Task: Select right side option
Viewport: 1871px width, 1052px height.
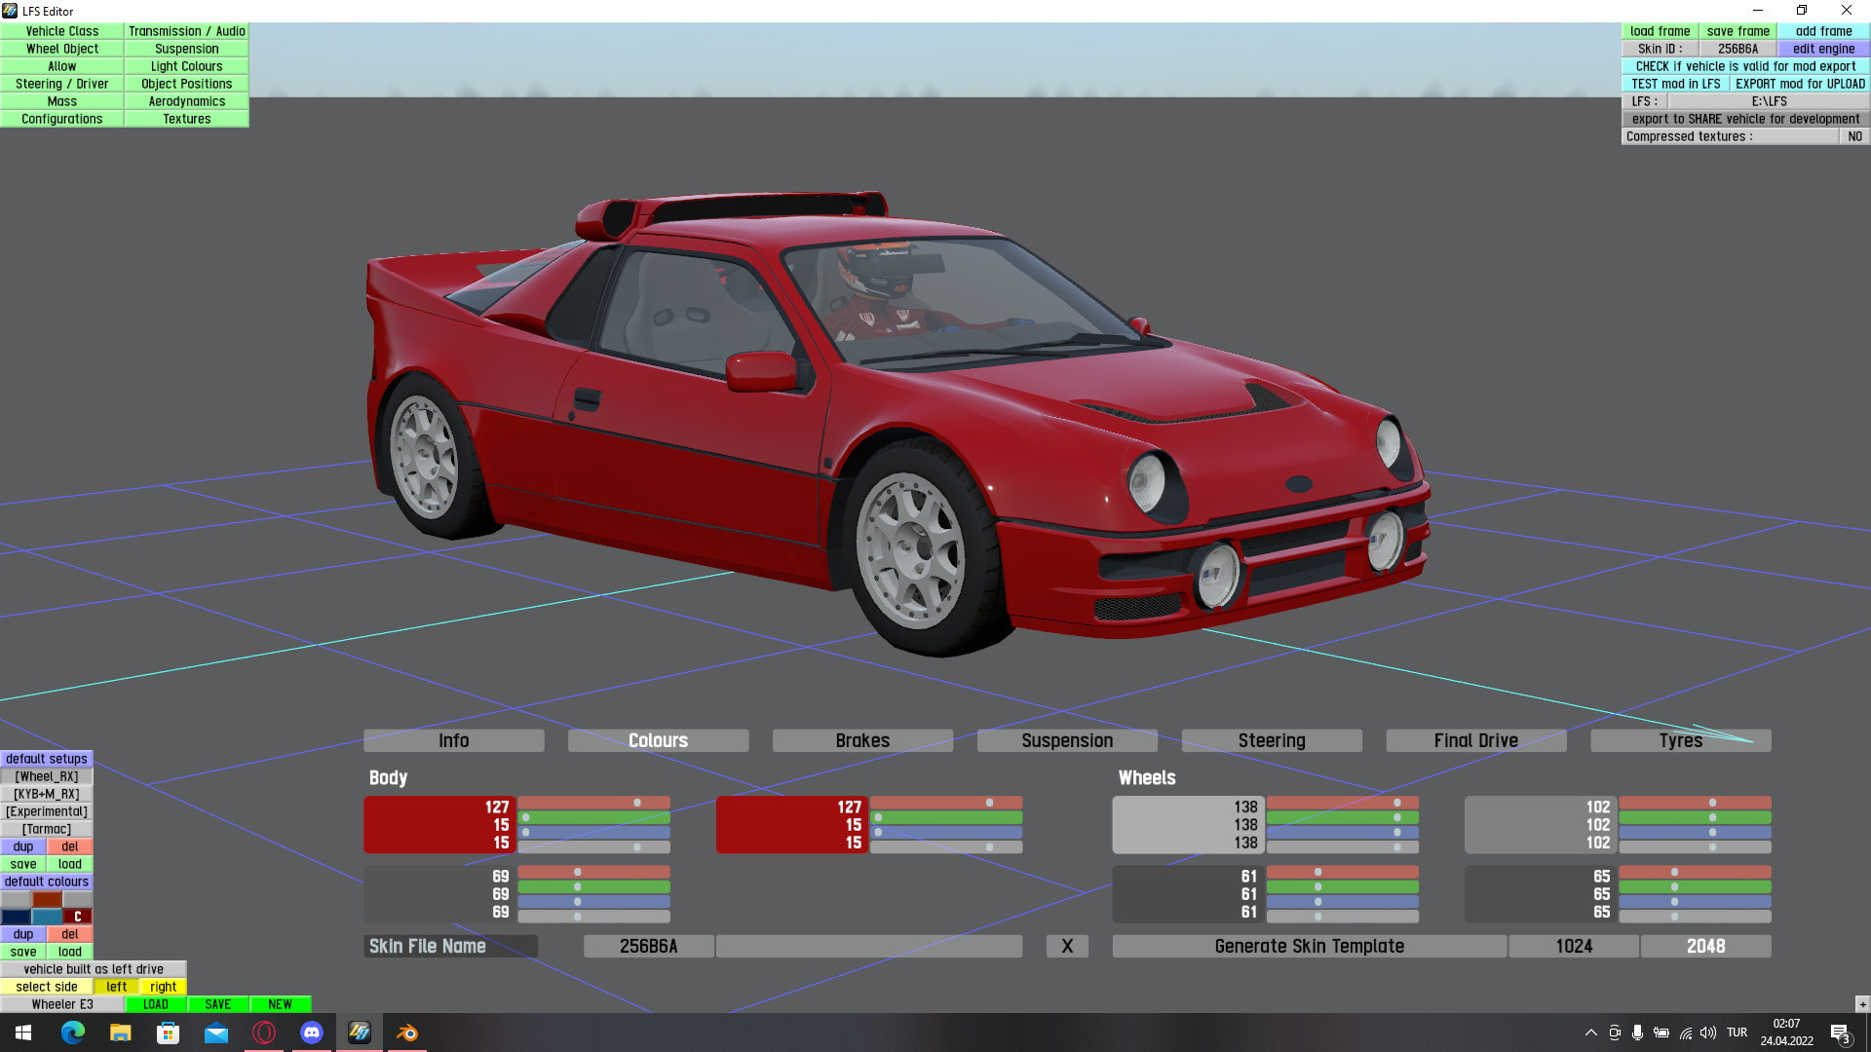Action: (x=163, y=987)
